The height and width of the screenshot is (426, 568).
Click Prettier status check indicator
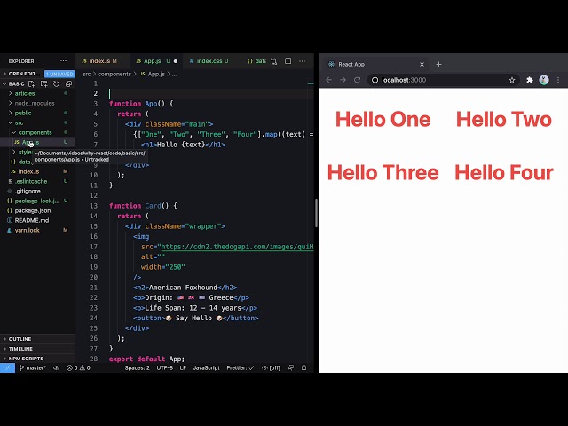pyautogui.click(x=241, y=367)
